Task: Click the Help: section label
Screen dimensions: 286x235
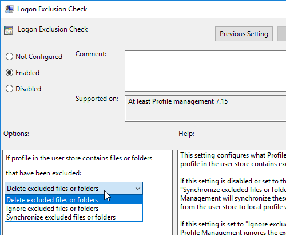Action: 186,134
